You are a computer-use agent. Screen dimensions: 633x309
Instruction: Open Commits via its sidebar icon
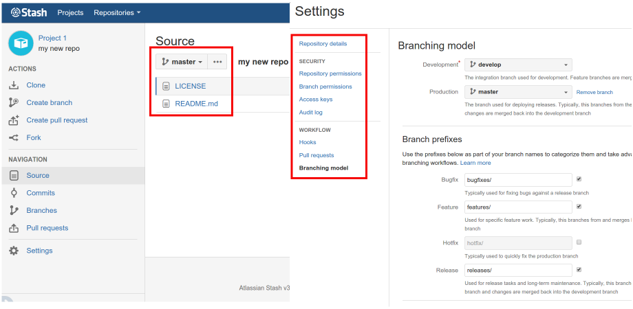coord(14,193)
